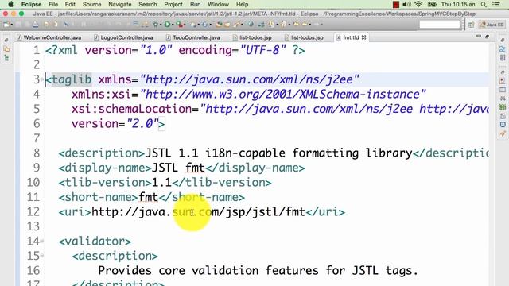Click the Back navigation arrow icon
This screenshot has width=509, height=286.
305,25
